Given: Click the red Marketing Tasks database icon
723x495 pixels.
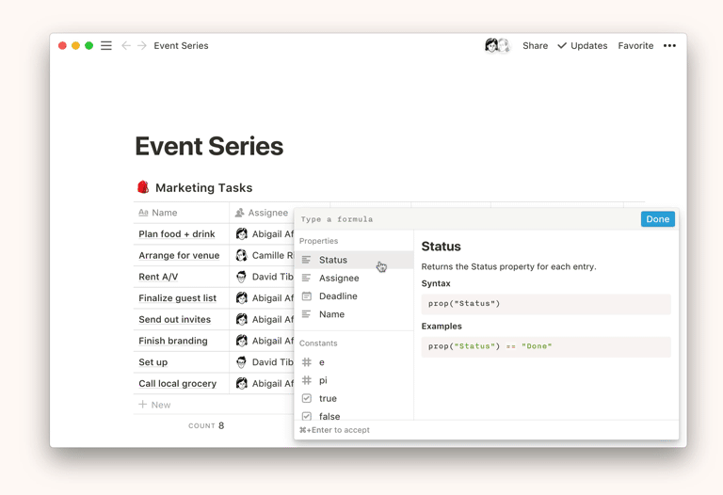Looking at the screenshot, I should coord(143,187).
